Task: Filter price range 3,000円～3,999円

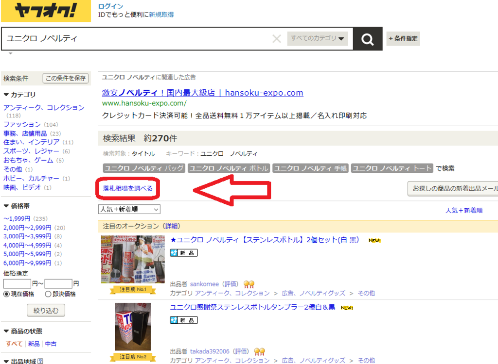Action: pos(27,236)
